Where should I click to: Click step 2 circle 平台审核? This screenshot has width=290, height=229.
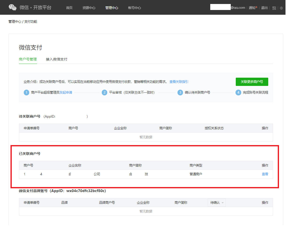tap(104, 92)
